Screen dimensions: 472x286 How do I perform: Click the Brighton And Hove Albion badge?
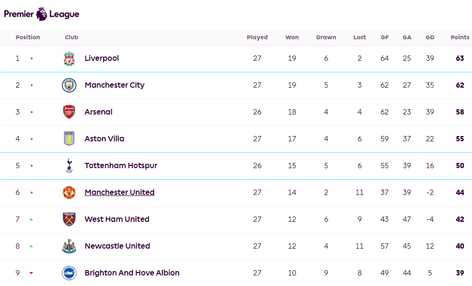[x=69, y=273]
